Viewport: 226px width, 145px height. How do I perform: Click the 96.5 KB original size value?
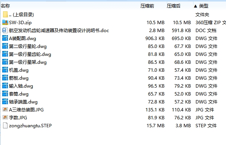click(156, 86)
